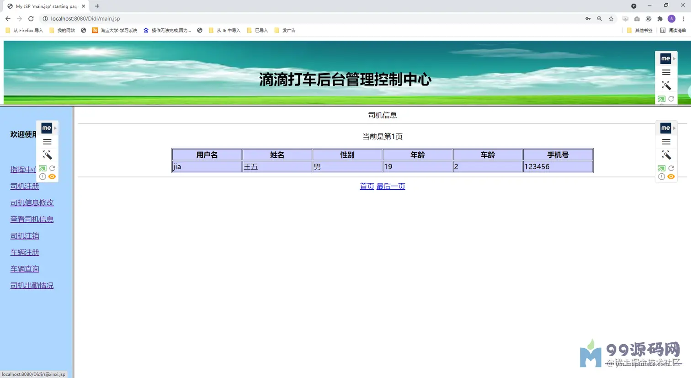This screenshot has height=378, width=691.
Task: Expand the right content 'me' widget arrow
Action: click(x=674, y=128)
